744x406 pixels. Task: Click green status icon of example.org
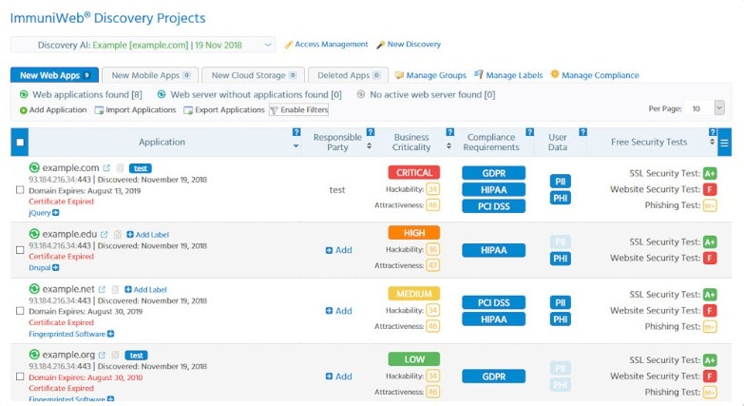34,355
